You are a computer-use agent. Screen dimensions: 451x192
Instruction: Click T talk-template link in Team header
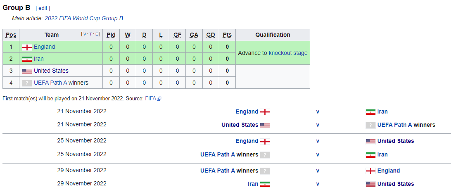91,34
